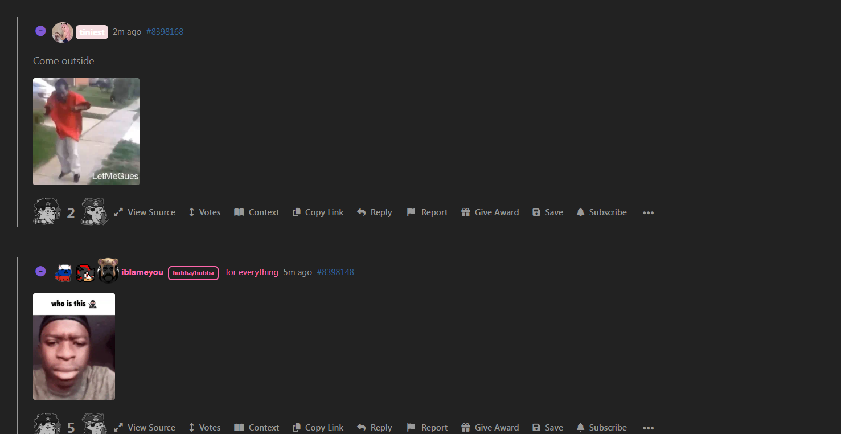The width and height of the screenshot is (841, 434).
Task: Open more options on iblameyou's comment
Action: [648, 428]
